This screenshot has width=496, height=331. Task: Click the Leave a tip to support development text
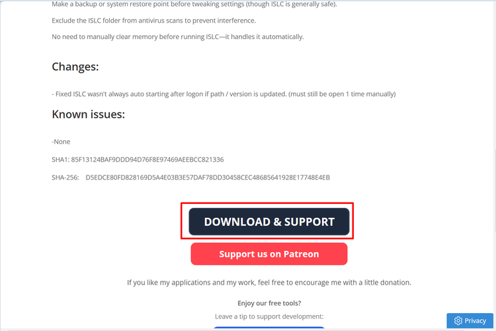[269, 316]
